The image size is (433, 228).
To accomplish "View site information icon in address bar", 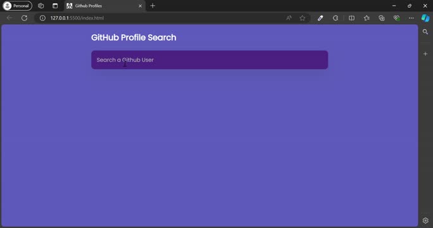I will point(42,18).
